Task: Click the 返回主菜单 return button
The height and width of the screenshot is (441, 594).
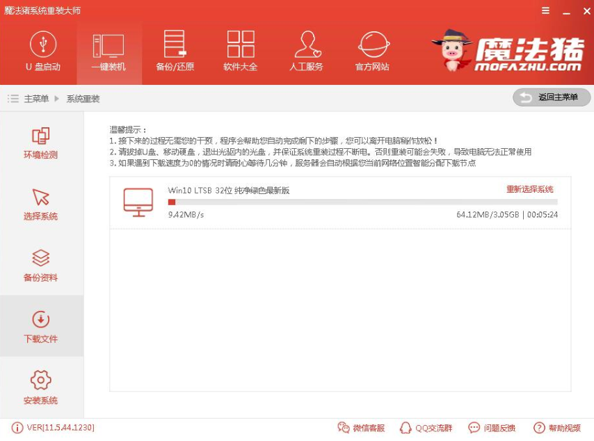Action: tap(551, 97)
